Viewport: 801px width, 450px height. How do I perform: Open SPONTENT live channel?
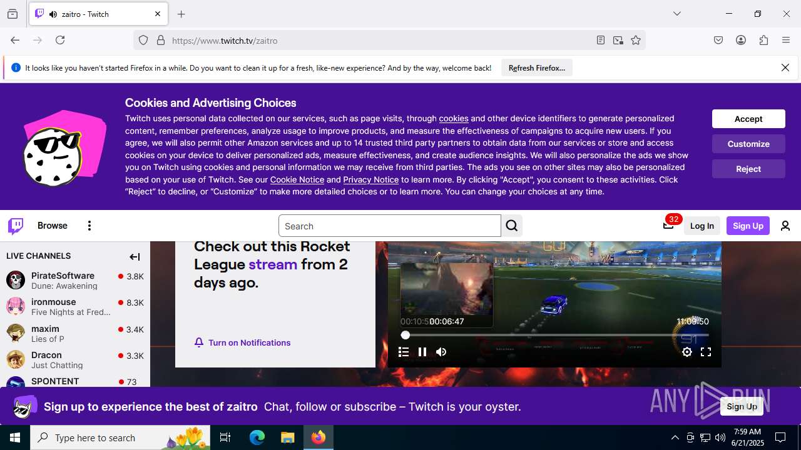75,381
